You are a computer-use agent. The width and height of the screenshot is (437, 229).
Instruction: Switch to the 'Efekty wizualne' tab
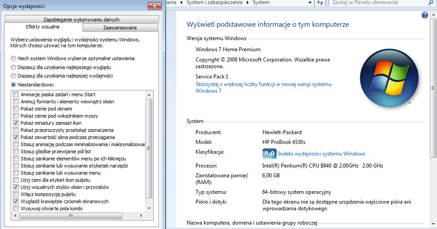pos(43,27)
